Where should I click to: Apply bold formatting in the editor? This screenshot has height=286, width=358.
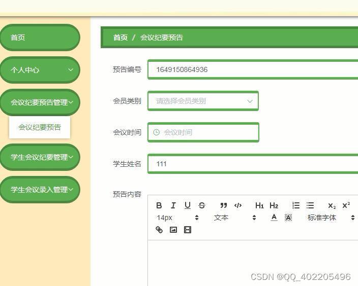[x=159, y=205]
